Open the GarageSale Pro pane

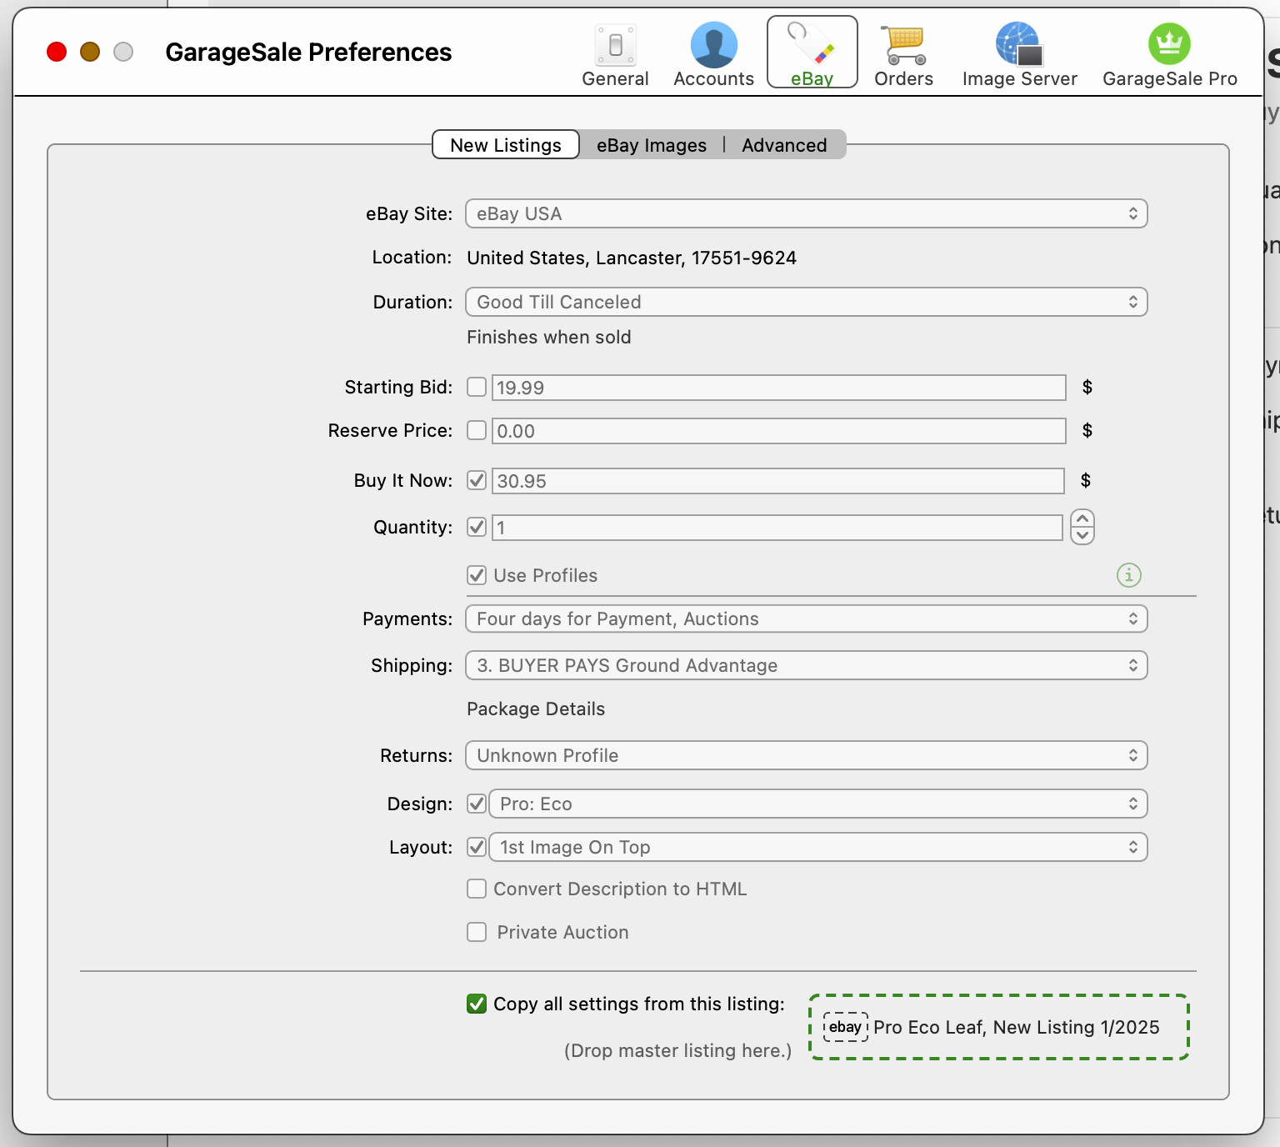pyautogui.click(x=1169, y=55)
